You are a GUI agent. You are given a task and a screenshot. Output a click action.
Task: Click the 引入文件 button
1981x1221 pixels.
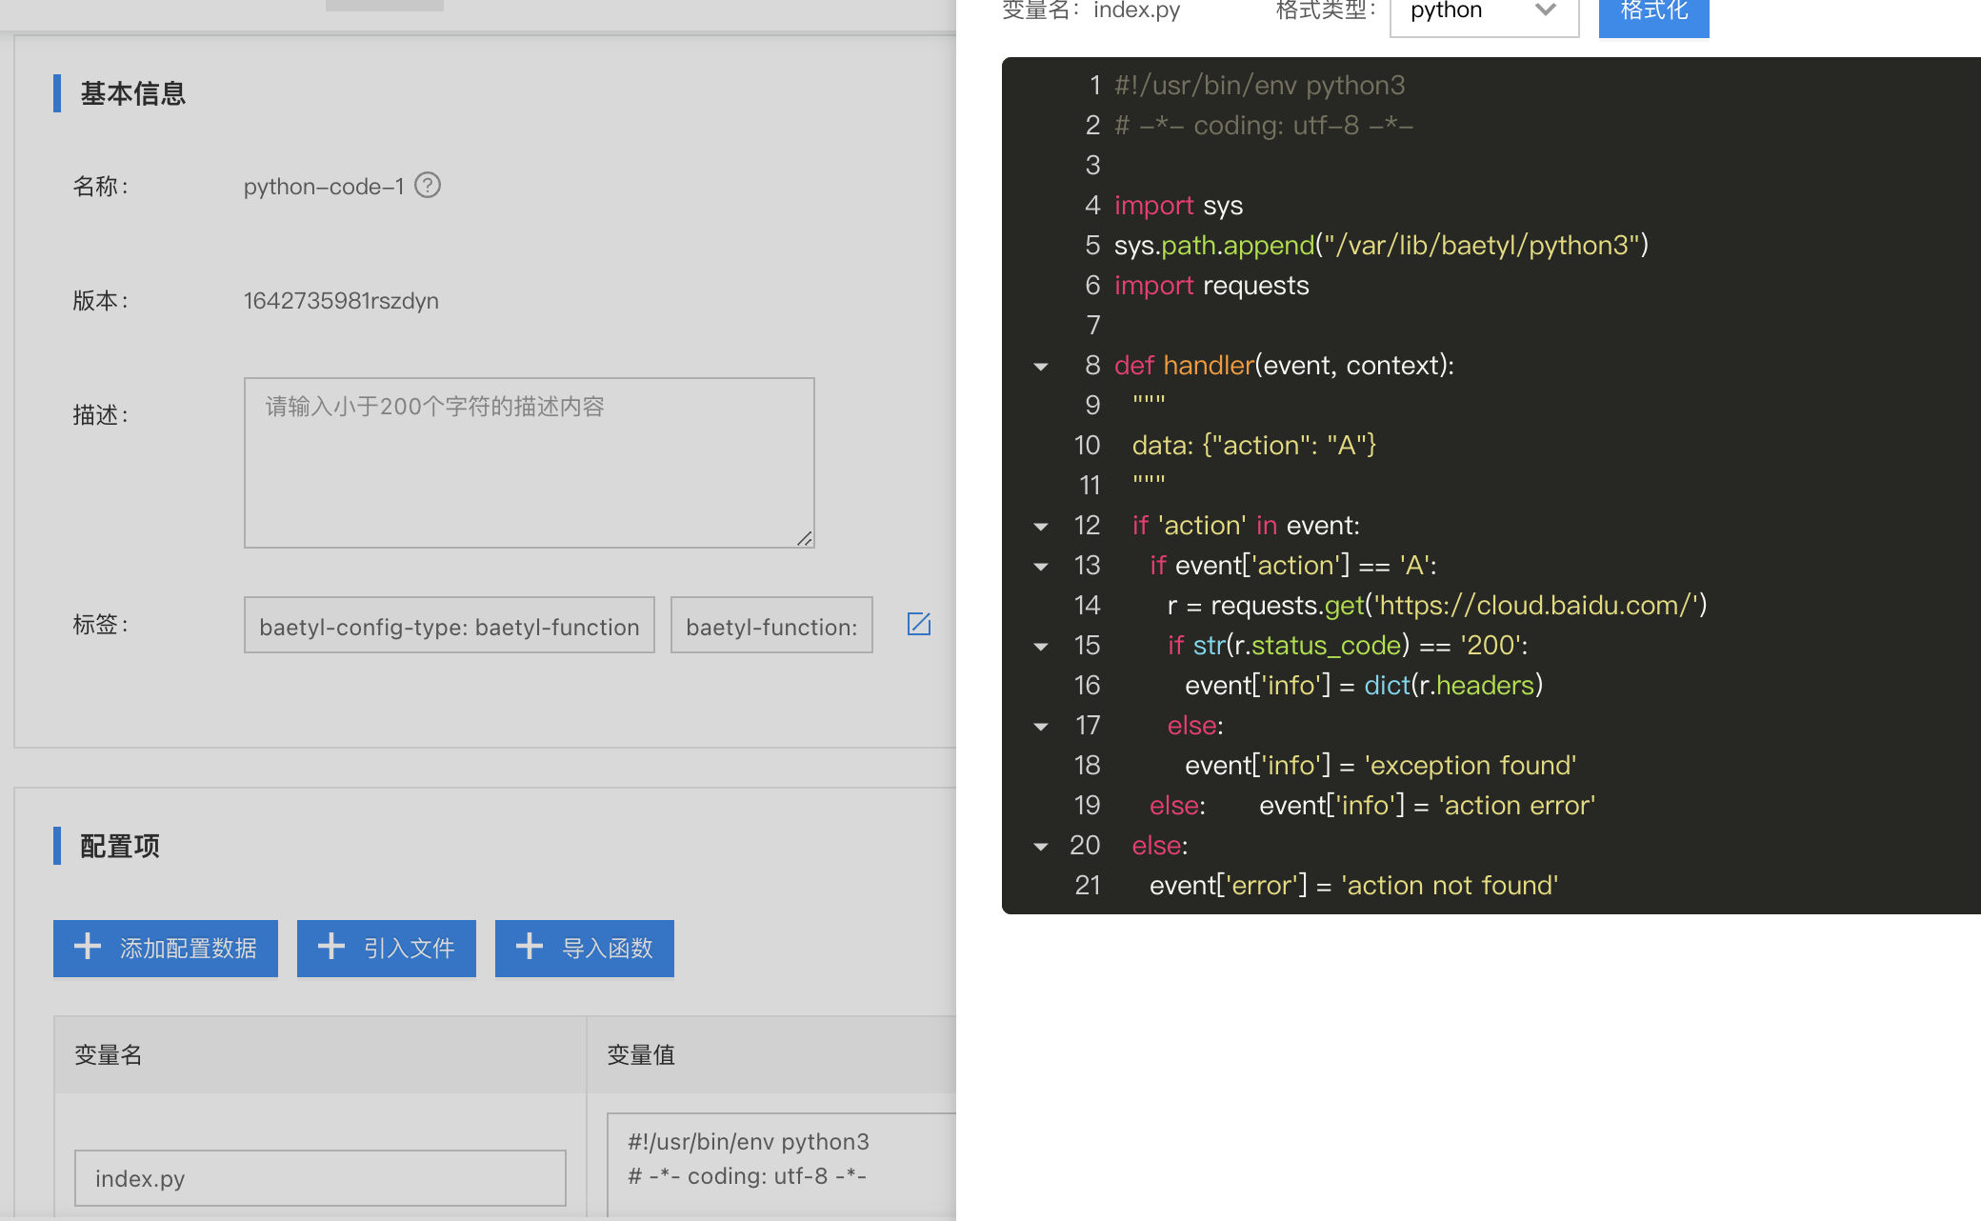pyautogui.click(x=387, y=948)
